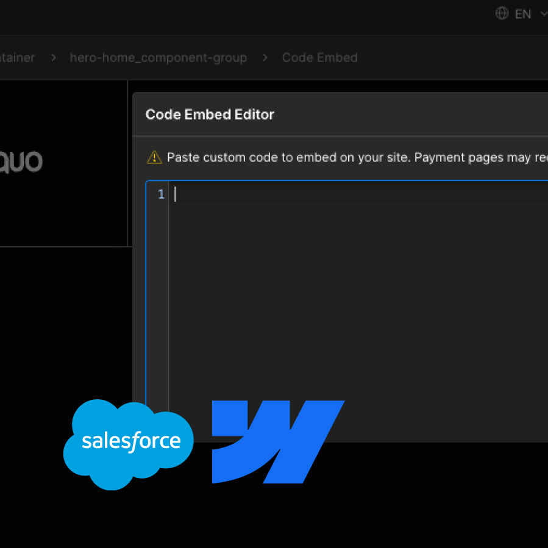
Task: Click the globe language icon
Action: [x=502, y=13]
